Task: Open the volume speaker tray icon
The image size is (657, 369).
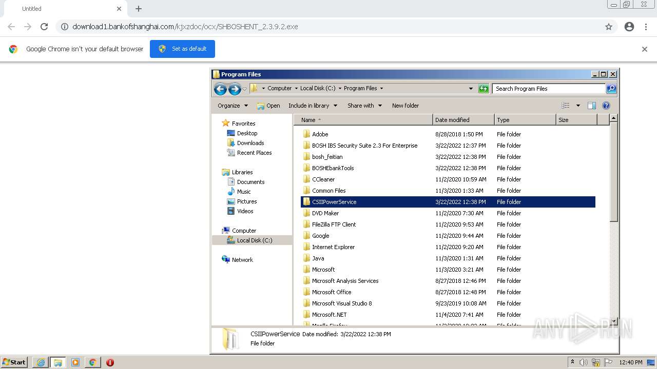Action: point(584,362)
